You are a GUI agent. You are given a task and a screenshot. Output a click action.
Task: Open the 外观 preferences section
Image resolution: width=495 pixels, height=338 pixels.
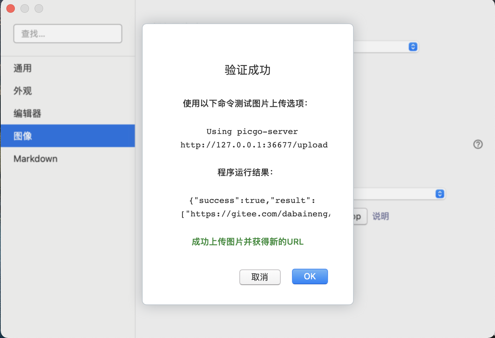(68, 91)
